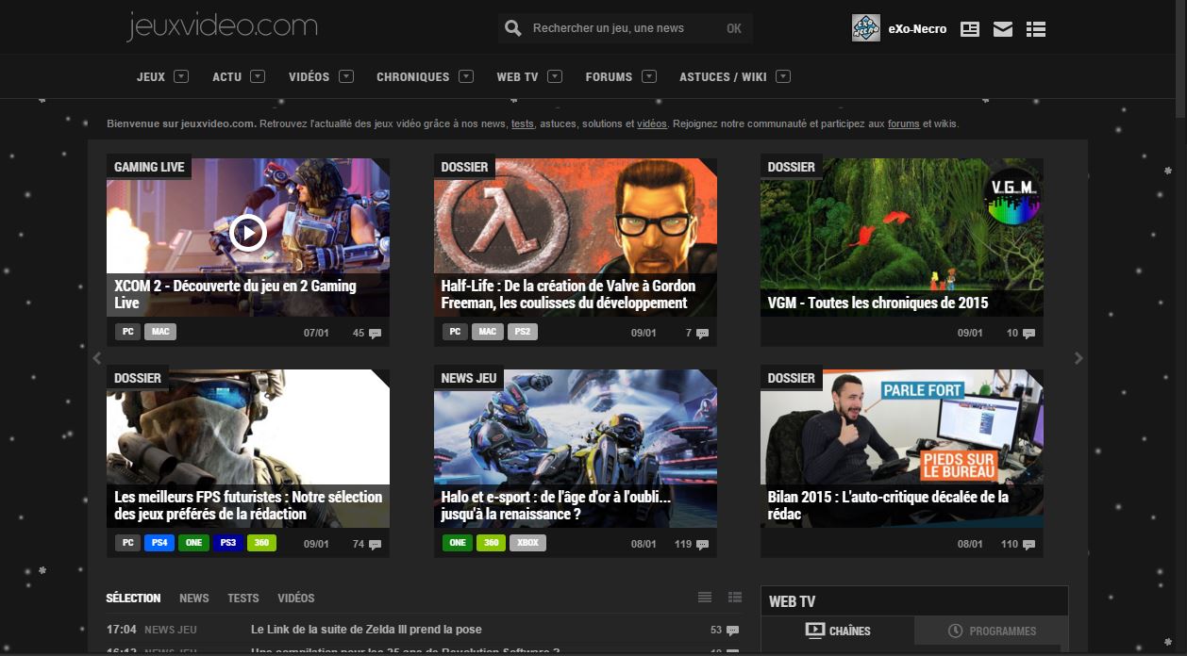Open the JEUX menu item
The width and height of the screenshot is (1187, 656).
[151, 77]
